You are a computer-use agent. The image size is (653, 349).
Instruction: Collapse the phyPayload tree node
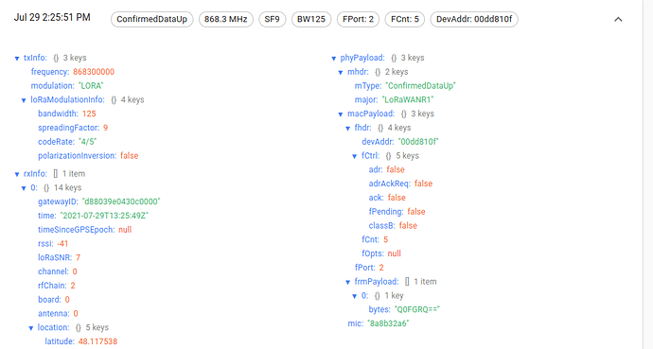[x=333, y=59]
